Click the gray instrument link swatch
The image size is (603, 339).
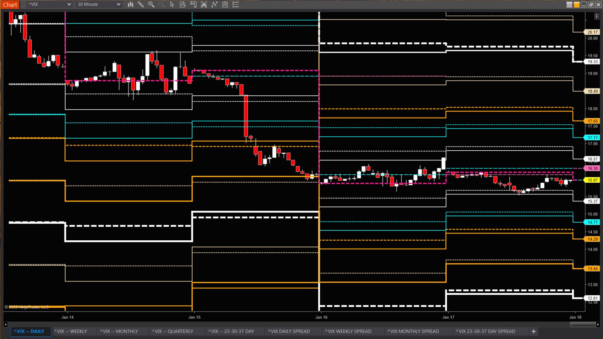coord(569,5)
